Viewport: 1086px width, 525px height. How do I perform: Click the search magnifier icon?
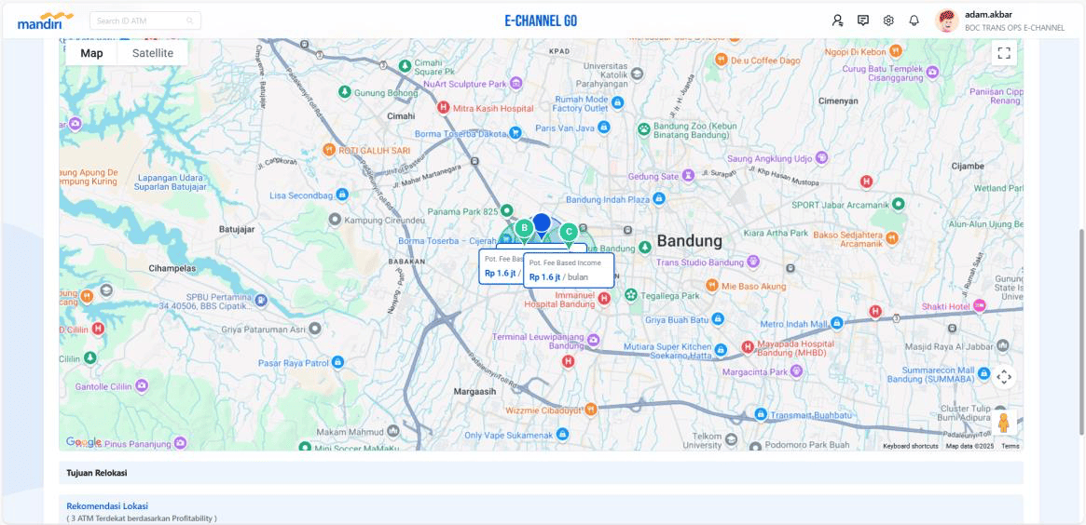(190, 20)
